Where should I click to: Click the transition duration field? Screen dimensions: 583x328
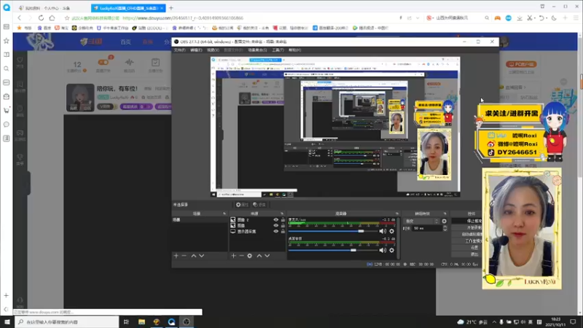point(428,228)
